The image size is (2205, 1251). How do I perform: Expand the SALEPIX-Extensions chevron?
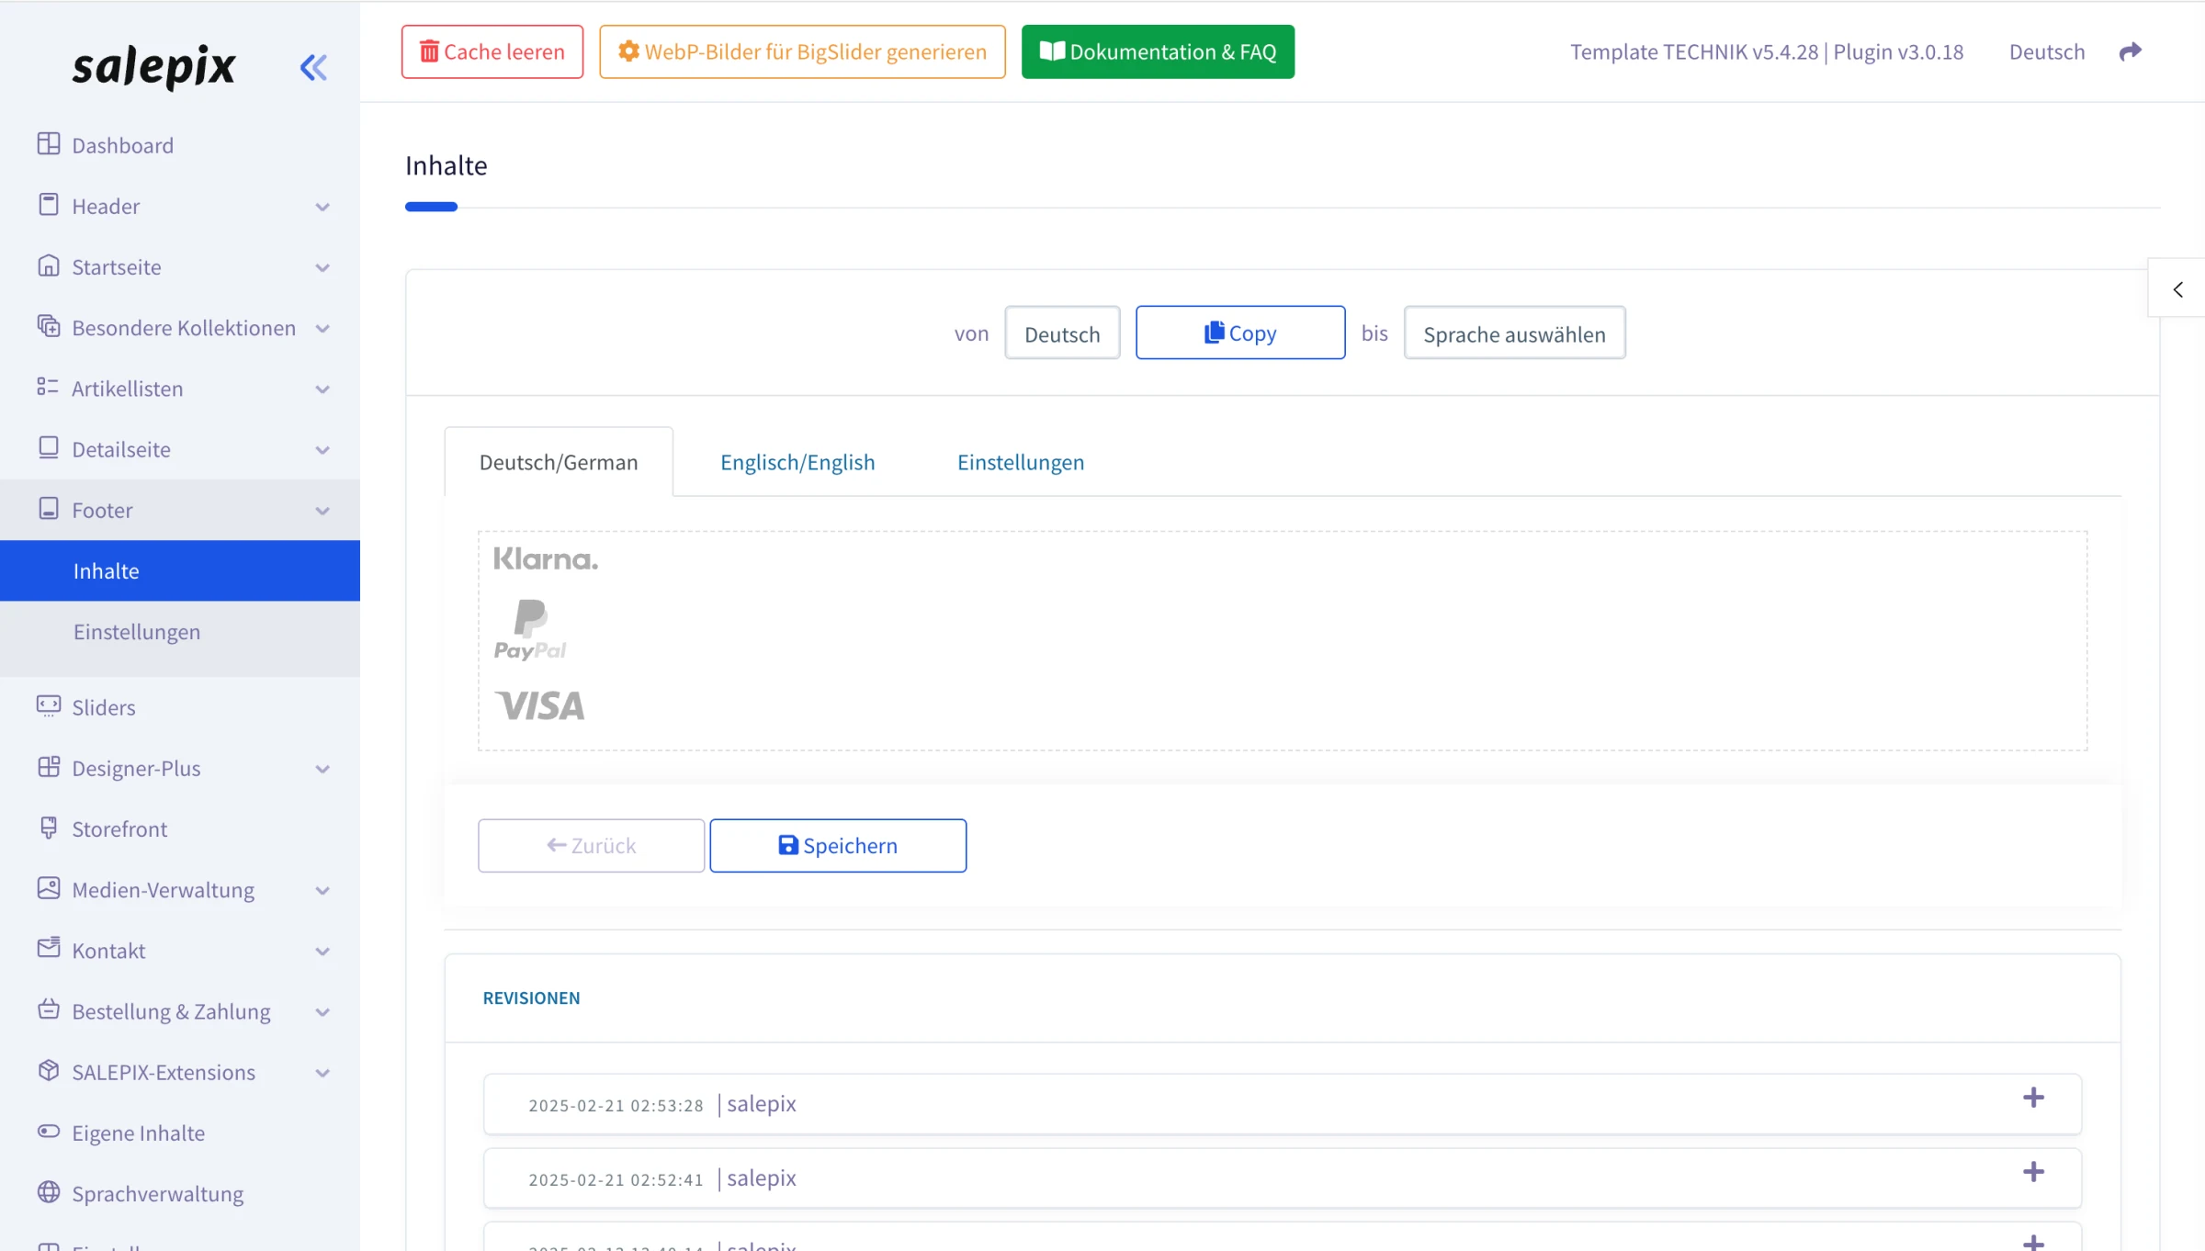(322, 1072)
